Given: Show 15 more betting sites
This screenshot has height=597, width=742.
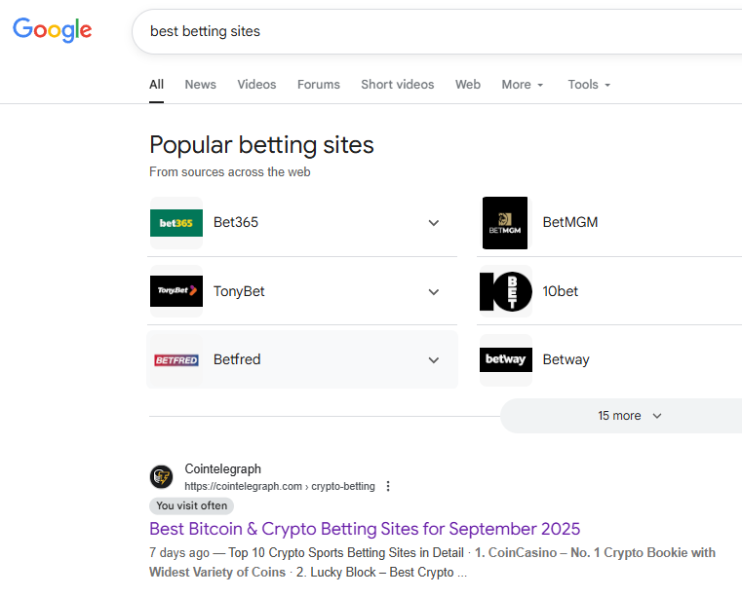Looking at the screenshot, I should click(x=629, y=416).
